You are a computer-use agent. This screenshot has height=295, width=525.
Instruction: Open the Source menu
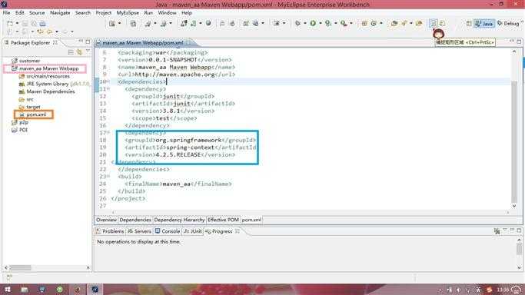[x=37, y=13]
